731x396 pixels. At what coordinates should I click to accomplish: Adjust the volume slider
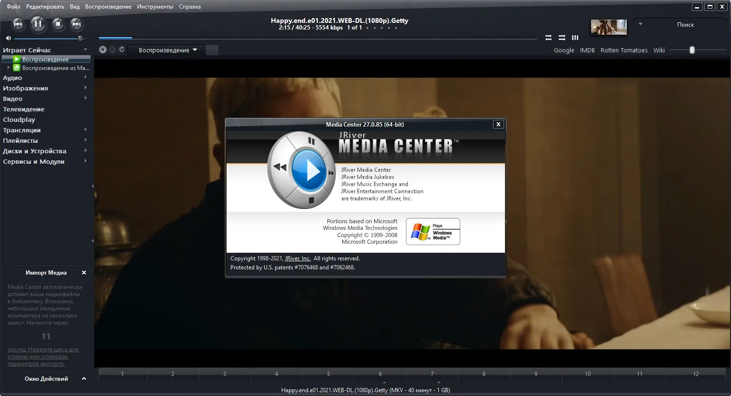(49, 38)
